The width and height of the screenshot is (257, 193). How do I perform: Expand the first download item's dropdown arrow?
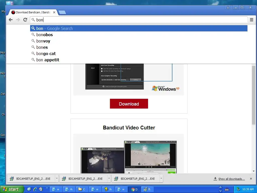coord(57,178)
